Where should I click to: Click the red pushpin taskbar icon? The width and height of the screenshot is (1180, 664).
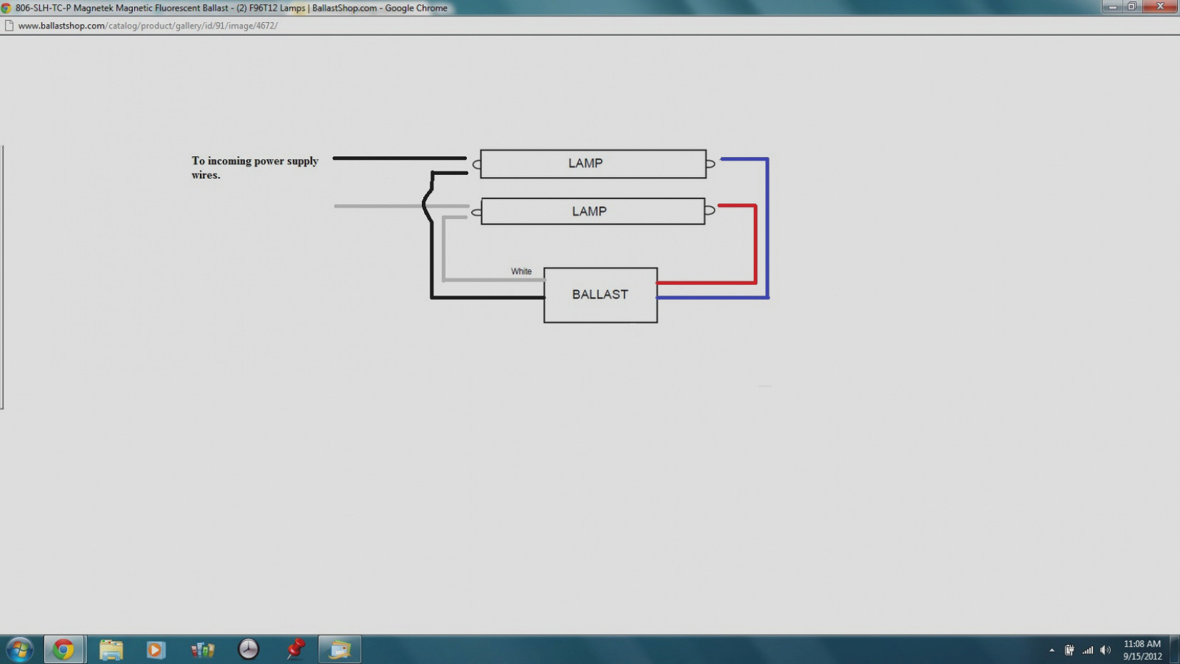coord(295,649)
